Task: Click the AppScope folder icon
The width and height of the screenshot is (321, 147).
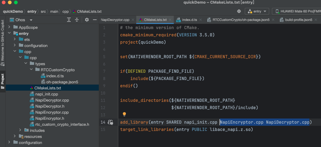Action: click(16, 27)
